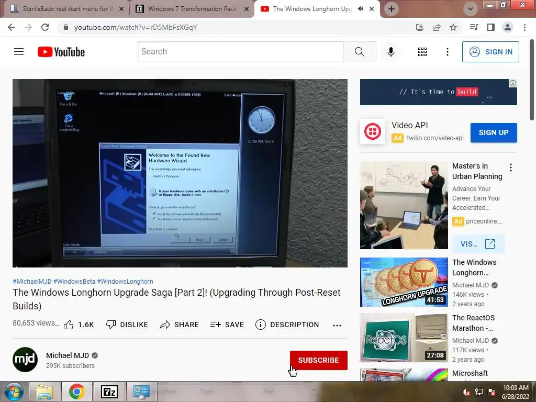Go to the YouTube home logo
Viewport: 536px width, 402px height.
point(61,52)
